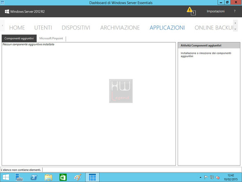The height and width of the screenshot is (182, 242).
Task: Show hidden system tray icons
Action: coord(200,177)
